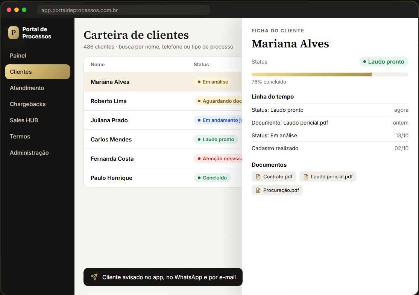The height and width of the screenshot is (295, 419).
Task: Select the Mariana Alves row
Action: [163, 82]
